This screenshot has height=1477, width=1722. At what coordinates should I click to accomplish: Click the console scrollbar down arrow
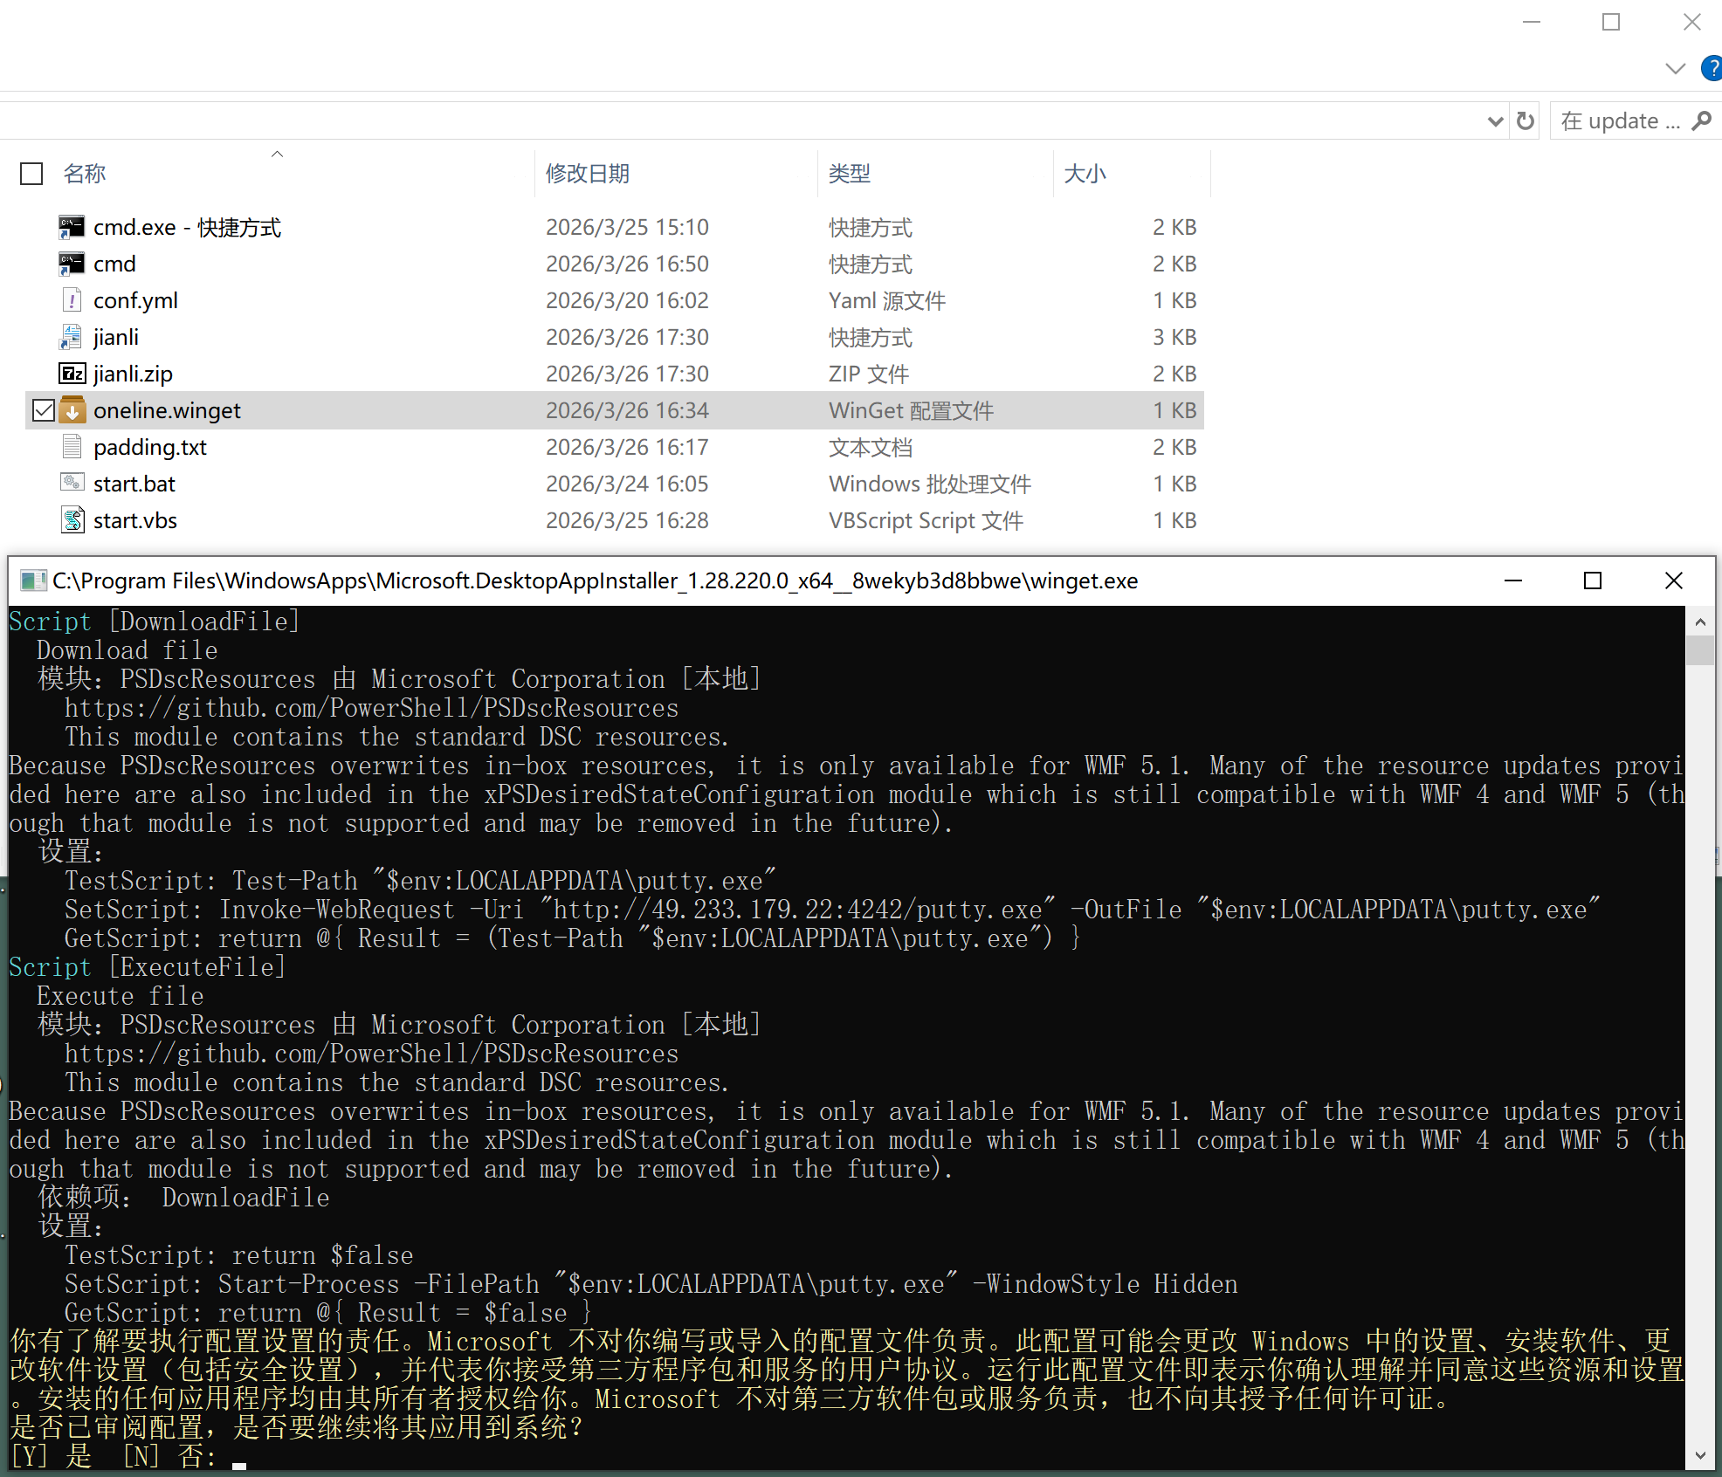[x=1699, y=1455]
